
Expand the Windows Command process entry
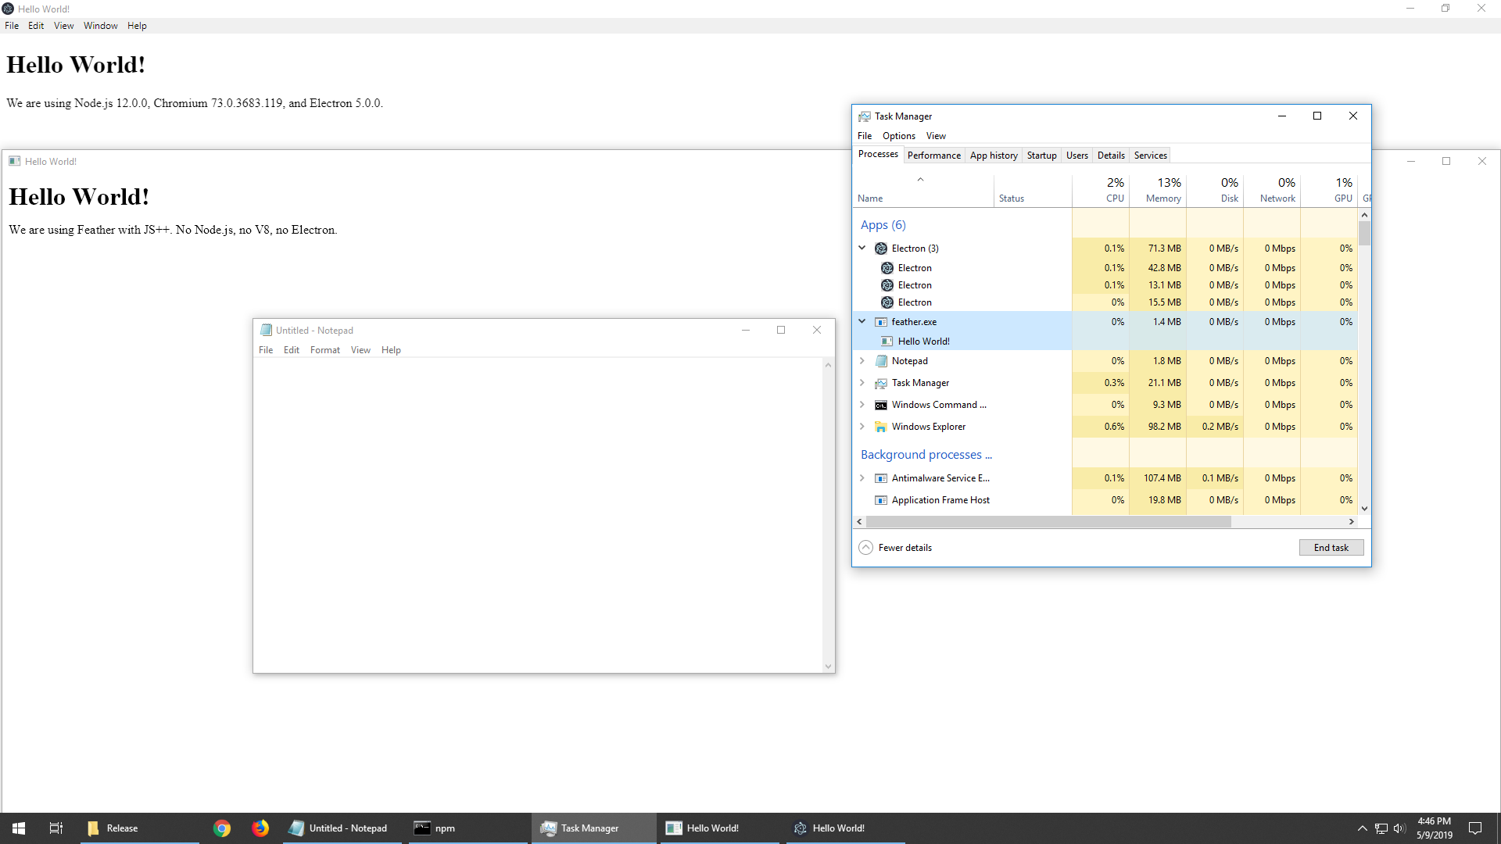[x=862, y=405]
